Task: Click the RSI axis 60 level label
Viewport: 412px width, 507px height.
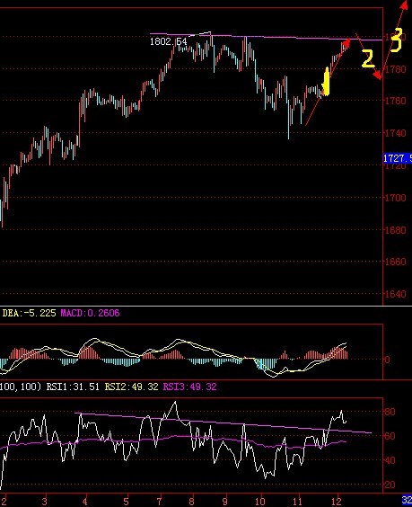Action: (x=390, y=436)
